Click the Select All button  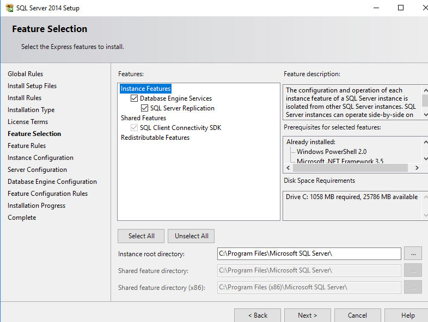tap(141, 236)
